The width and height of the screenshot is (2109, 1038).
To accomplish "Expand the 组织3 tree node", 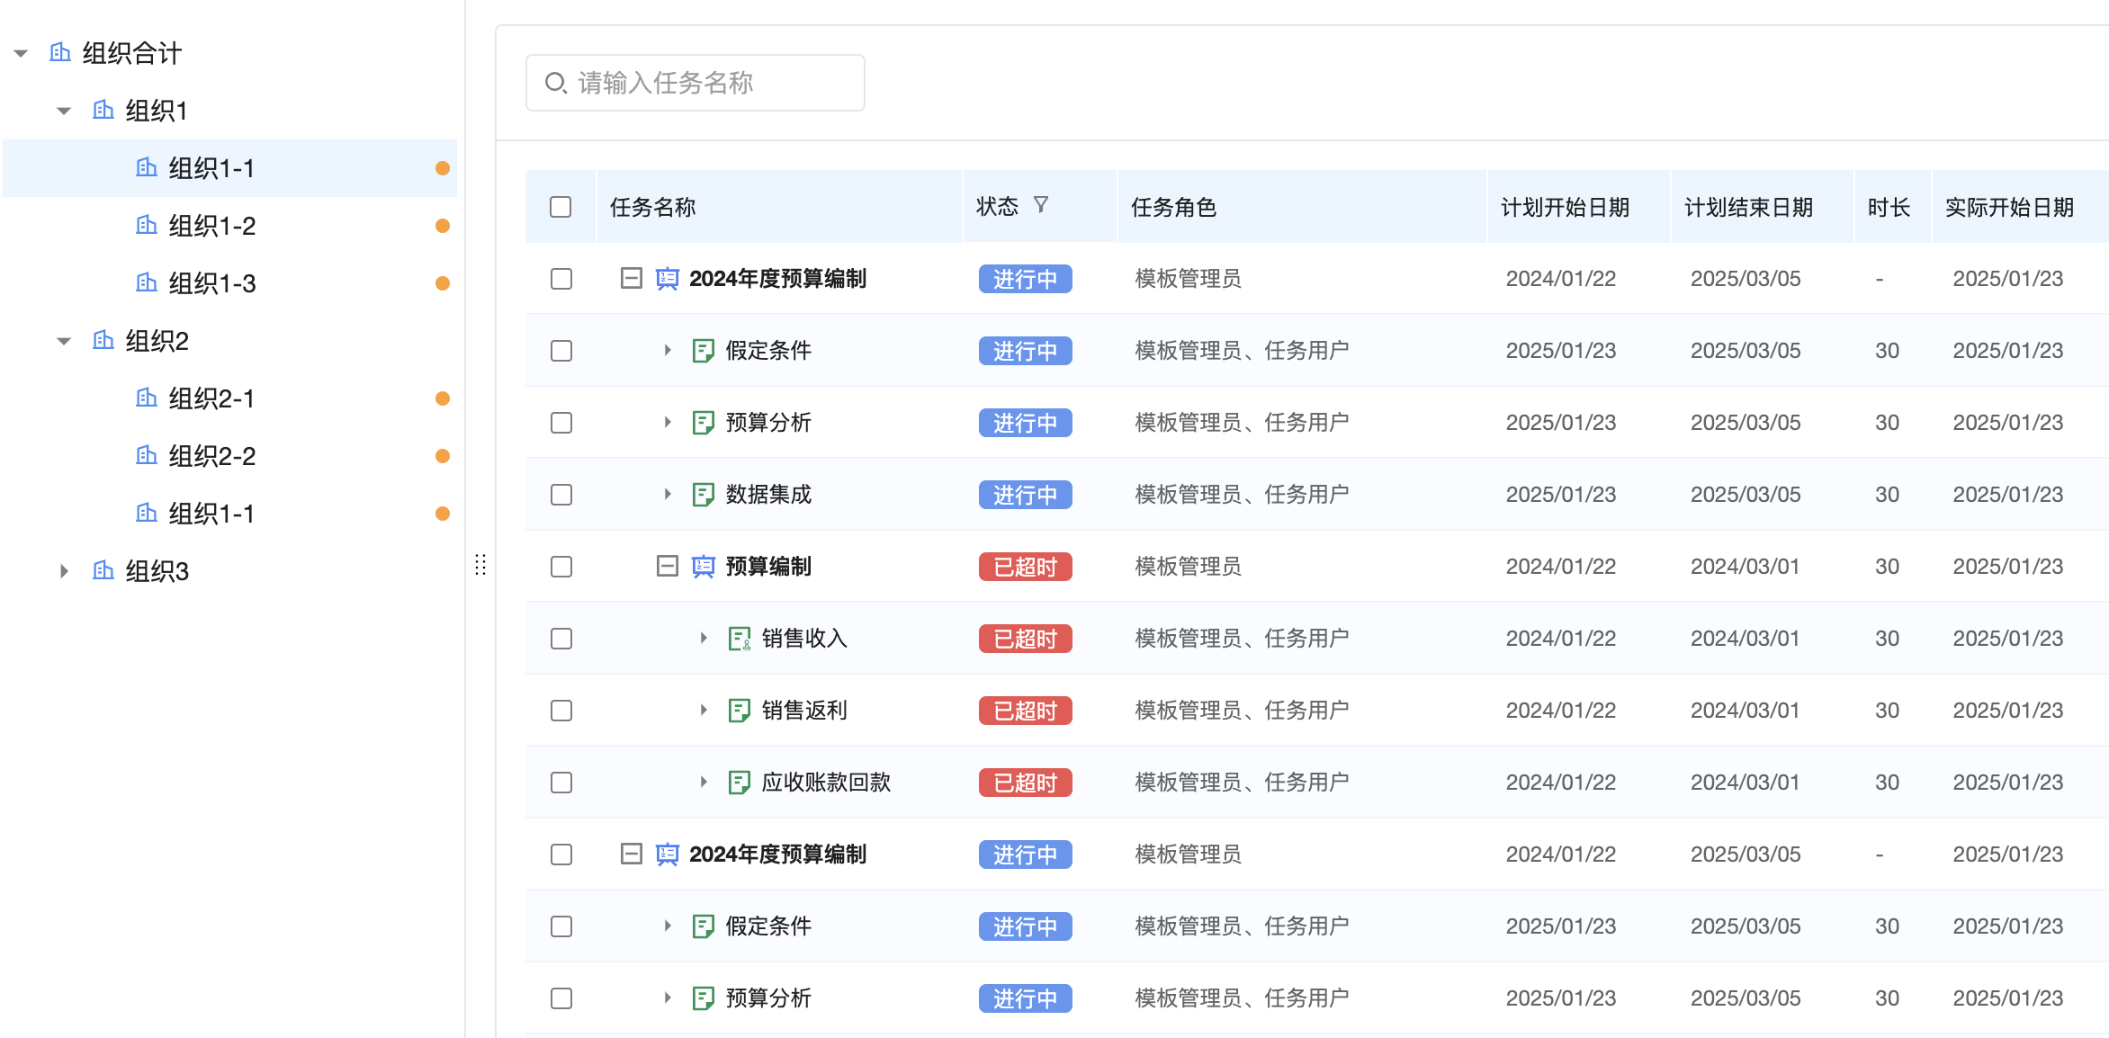I will pos(63,571).
